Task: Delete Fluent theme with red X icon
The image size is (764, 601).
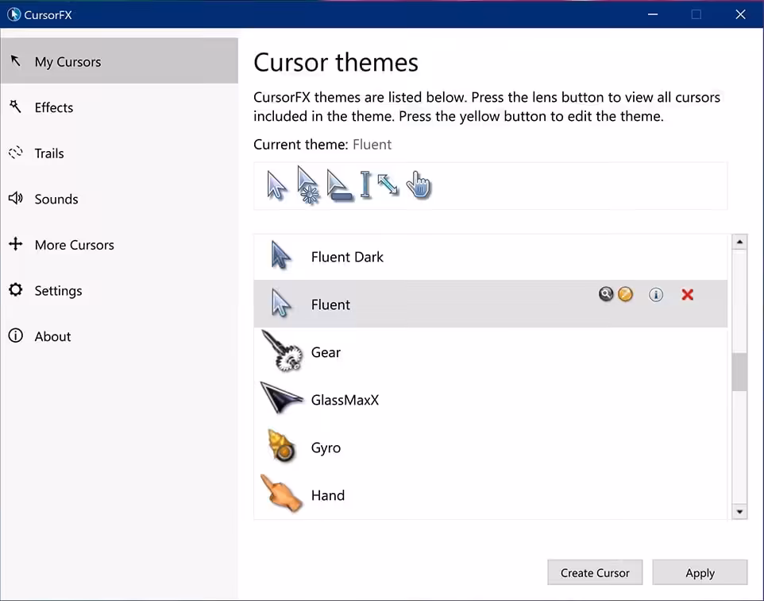Action: click(688, 295)
